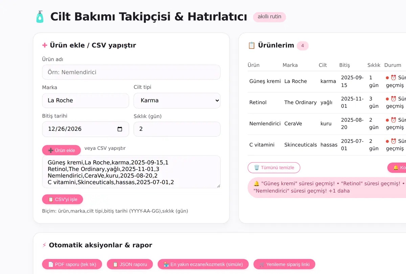The width and height of the screenshot is (406, 274).
Task: Click the Bitiş column header
Action: [345, 65]
